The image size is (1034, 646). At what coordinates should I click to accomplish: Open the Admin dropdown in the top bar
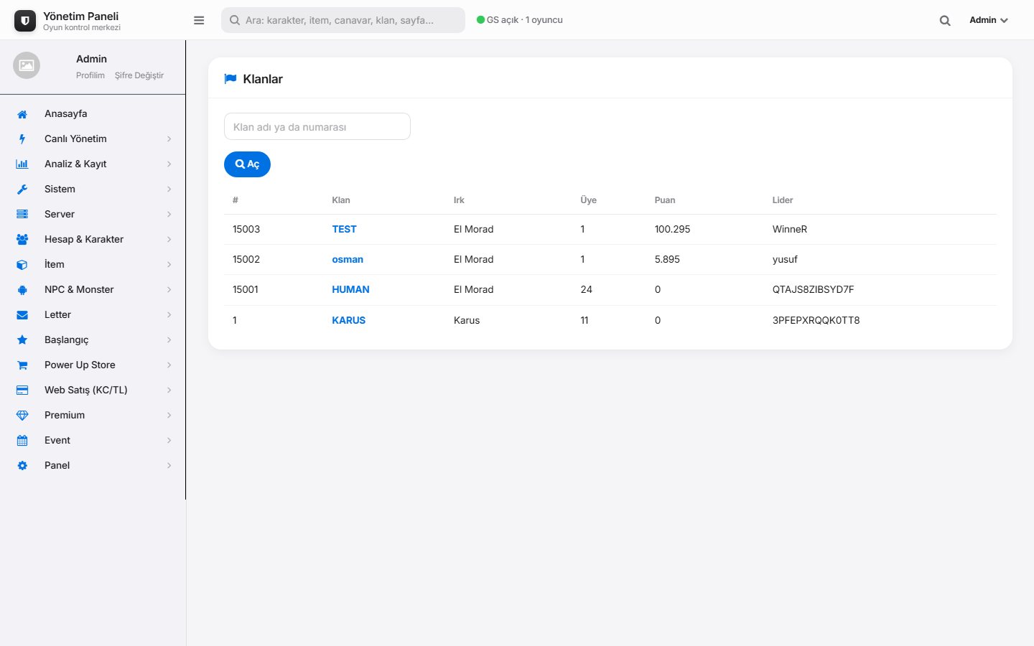989,20
